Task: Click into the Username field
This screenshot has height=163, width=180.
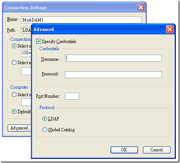Action: pos(113,58)
